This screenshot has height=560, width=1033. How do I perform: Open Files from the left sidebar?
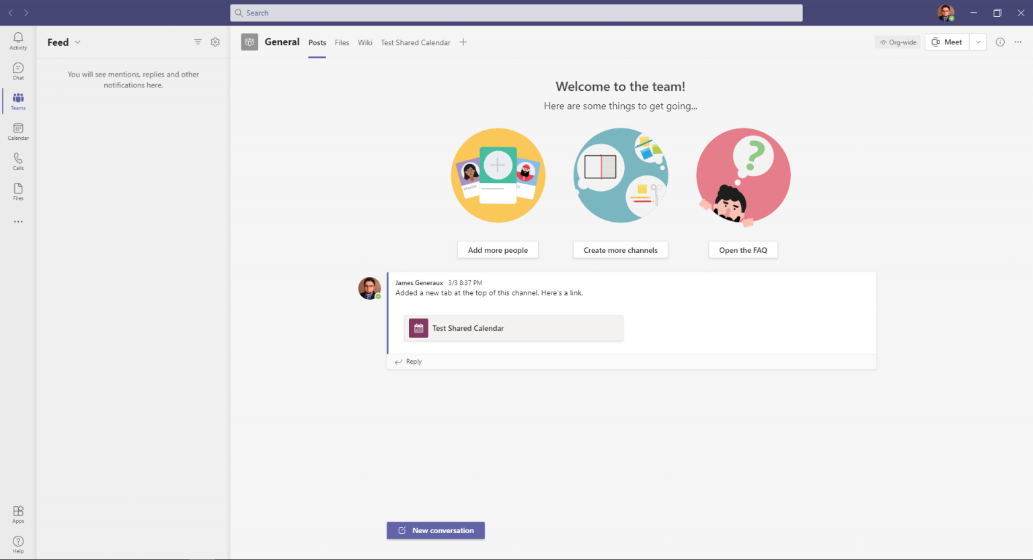coord(18,192)
